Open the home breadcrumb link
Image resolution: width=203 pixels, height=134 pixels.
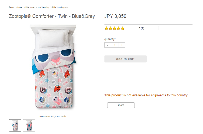tap(20, 7)
